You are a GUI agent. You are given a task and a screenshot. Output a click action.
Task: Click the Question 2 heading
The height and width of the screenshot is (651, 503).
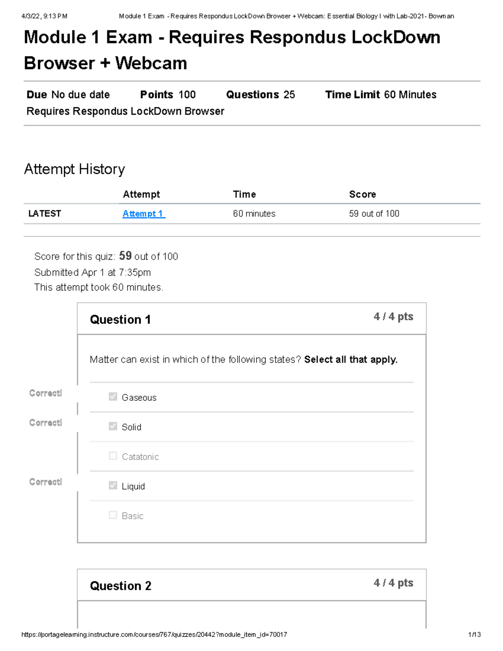[121, 586]
